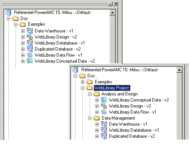Select 'WebLibrary Data Flow - v1' label in the left window
Image resolution: width=189 pixels, height=146 pixels.
pyautogui.click(x=58, y=55)
